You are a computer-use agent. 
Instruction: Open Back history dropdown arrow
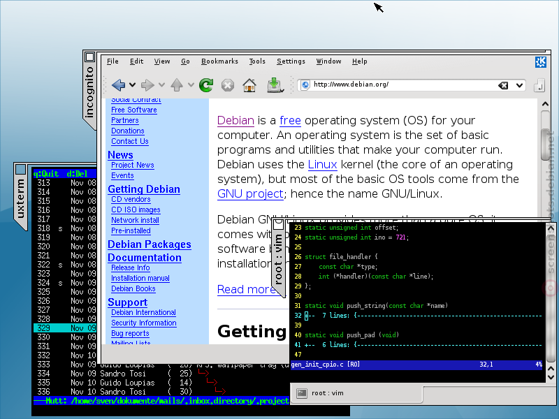(x=132, y=84)
